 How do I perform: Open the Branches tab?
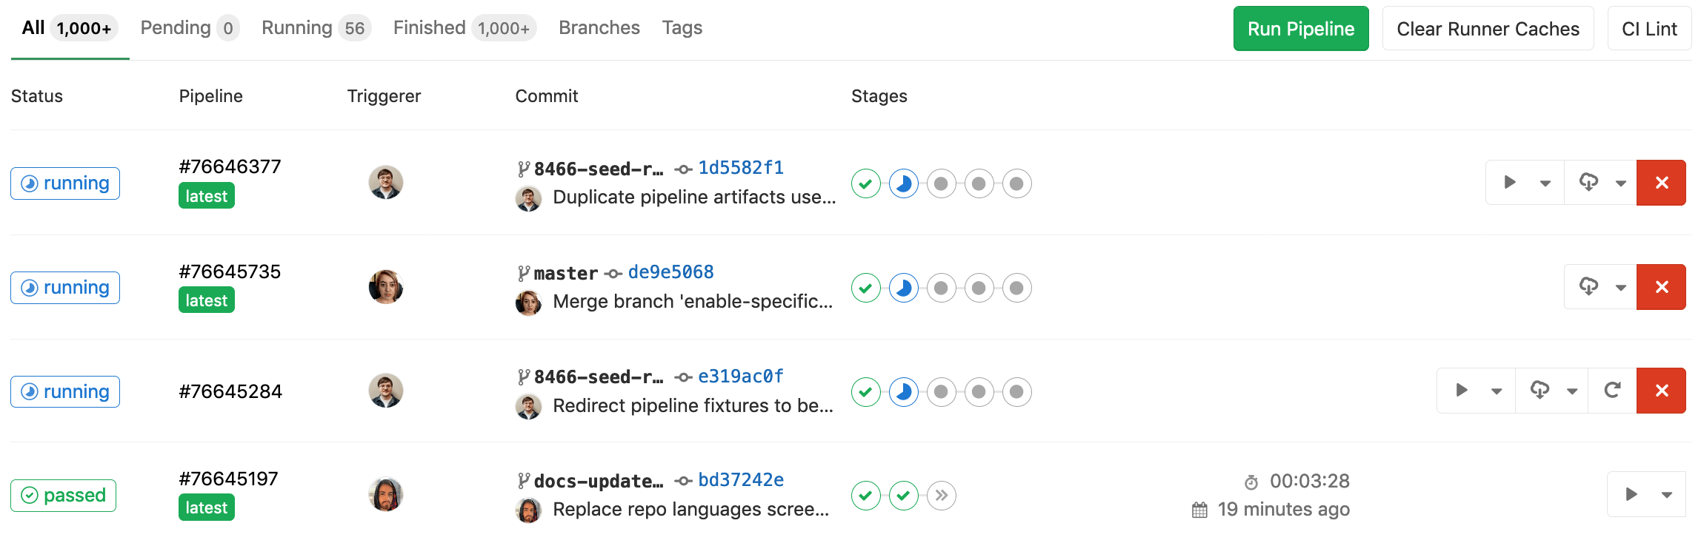[599, 27]
